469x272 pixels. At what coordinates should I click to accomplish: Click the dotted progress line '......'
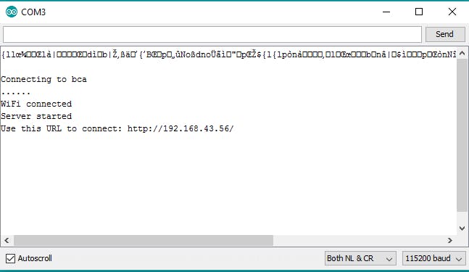pos(15,93)
